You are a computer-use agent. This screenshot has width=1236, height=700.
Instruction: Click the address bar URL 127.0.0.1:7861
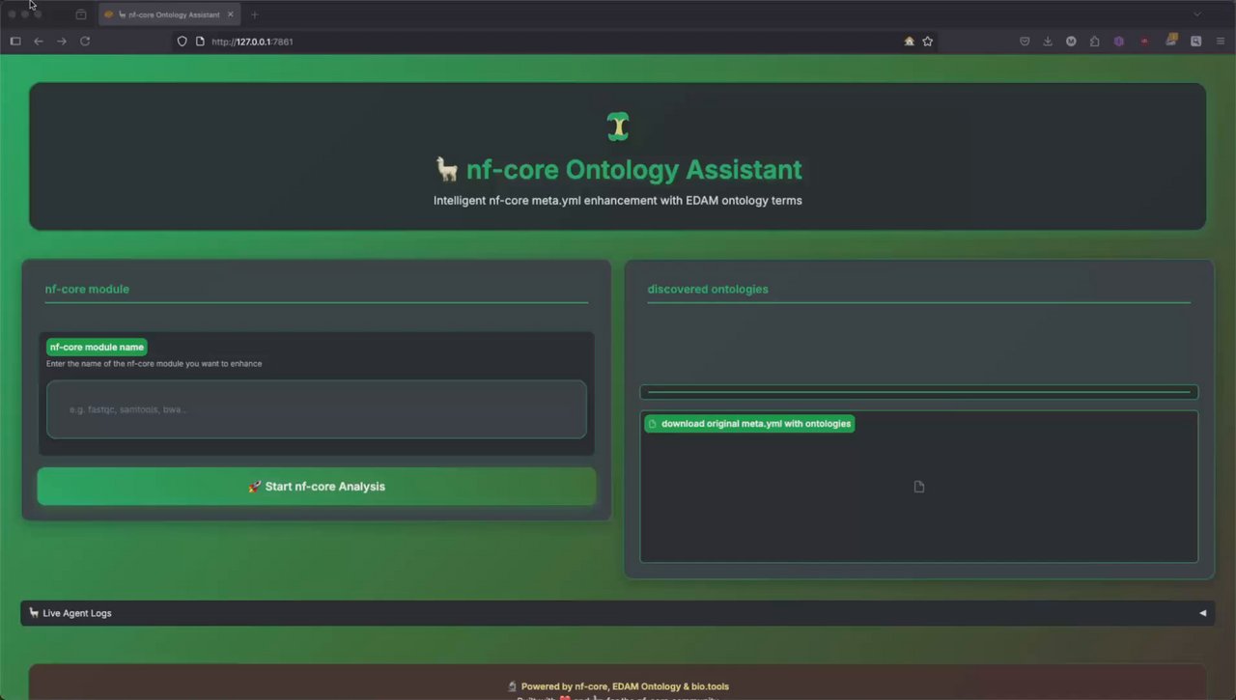coord(252,42)
